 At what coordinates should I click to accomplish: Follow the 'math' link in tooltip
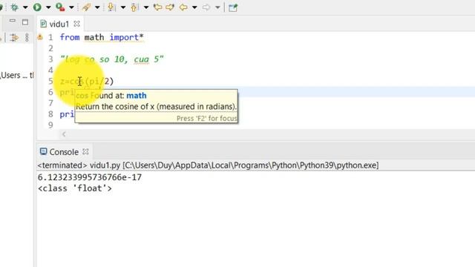pos(137,96)
